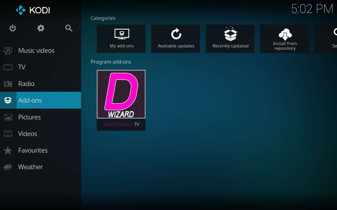The width and height of the screenshot is (337, 210).
Task: Open the Music videos menu item
Action: tap(40, 51)
